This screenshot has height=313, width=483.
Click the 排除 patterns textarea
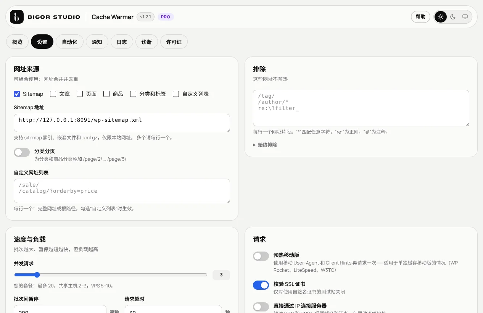click(361, 108)
